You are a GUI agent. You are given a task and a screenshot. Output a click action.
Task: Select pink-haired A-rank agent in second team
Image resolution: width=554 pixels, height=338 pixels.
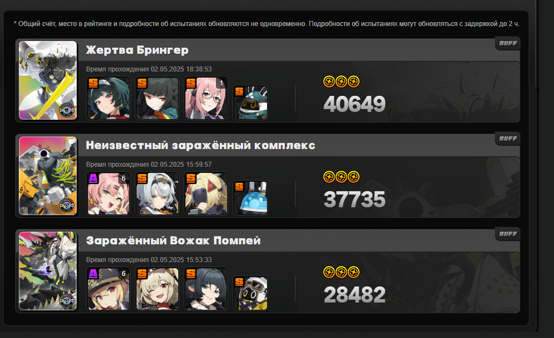[108, 193]
